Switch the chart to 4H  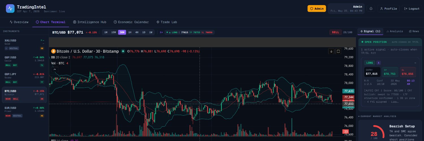[x=137, y=32]
